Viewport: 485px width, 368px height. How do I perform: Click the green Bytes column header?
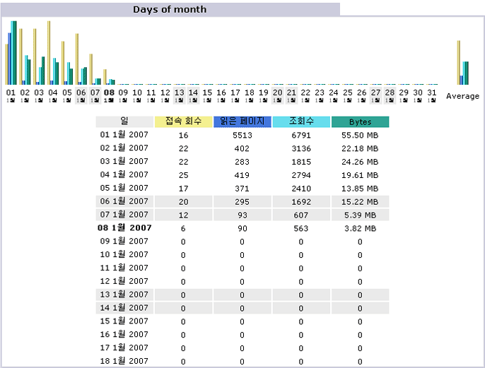(x=360, y=121)
